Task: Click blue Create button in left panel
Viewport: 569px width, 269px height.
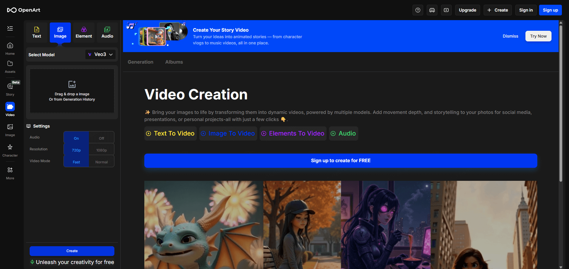Action: 72,251
